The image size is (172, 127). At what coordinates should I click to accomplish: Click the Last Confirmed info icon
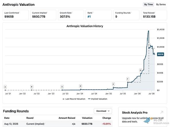pos(19,13)
